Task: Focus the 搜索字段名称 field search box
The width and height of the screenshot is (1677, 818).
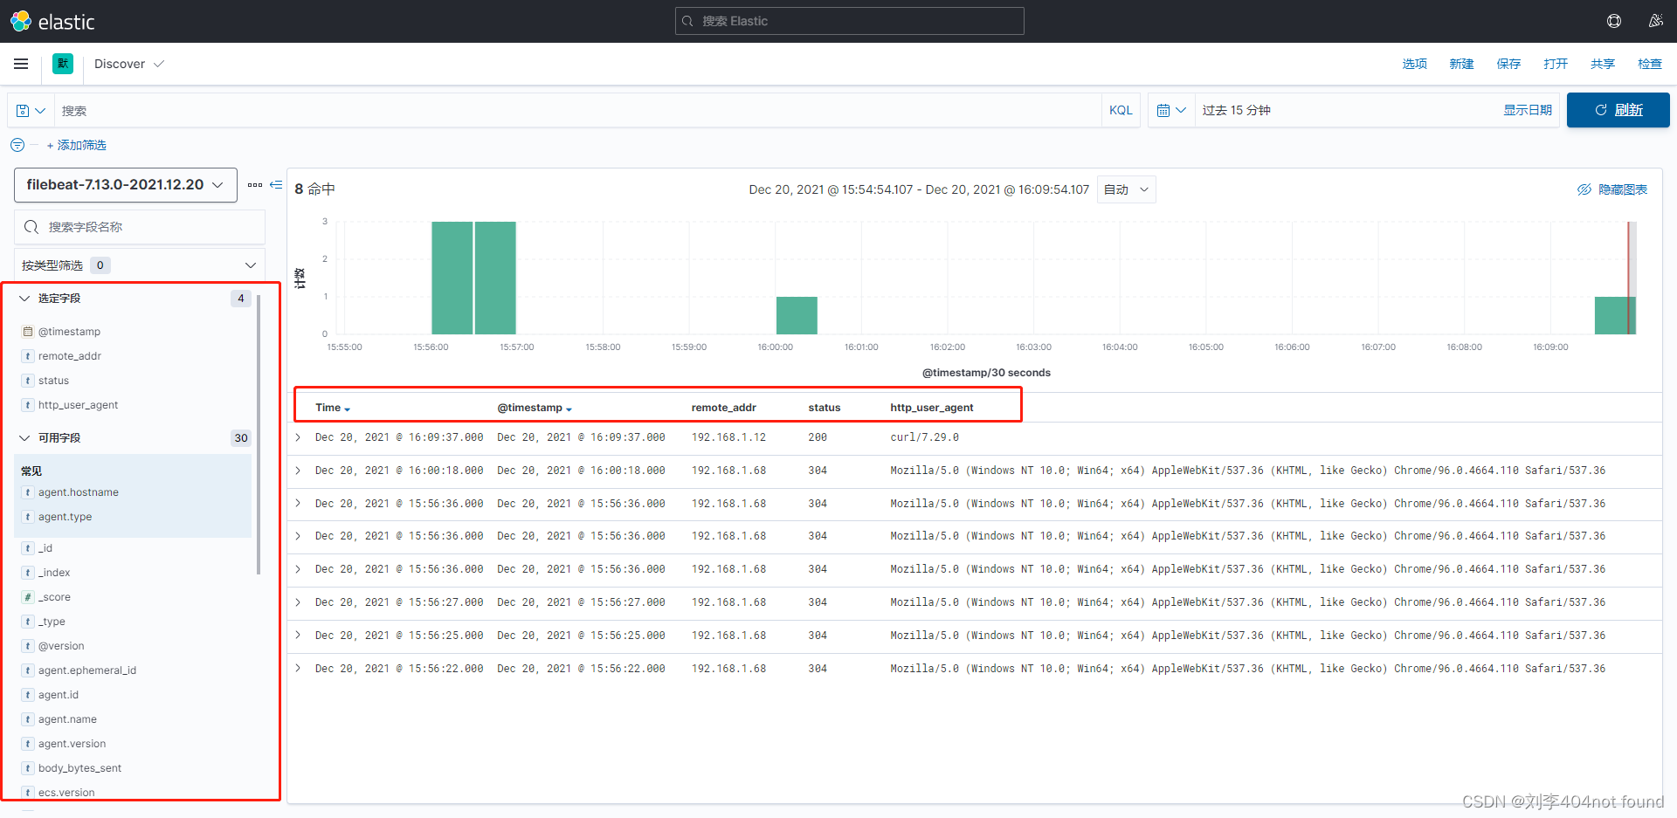Action: 140,227
